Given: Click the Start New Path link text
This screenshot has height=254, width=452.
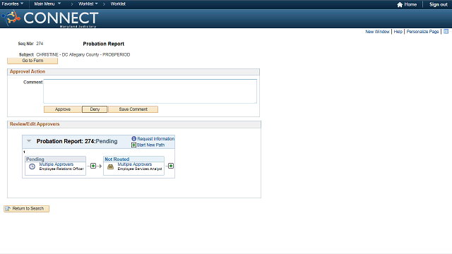Looking at the screenshot, I should coord(150,145).
